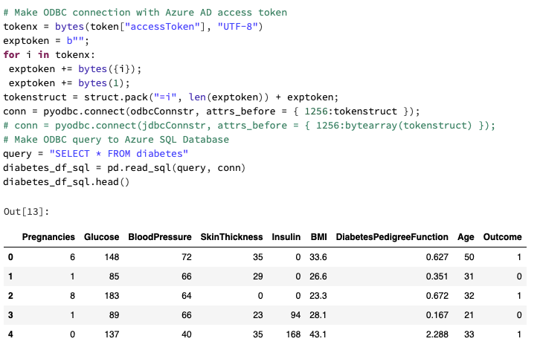
Task: Click BloodPressure value 64
Action: tap(186, 296)
